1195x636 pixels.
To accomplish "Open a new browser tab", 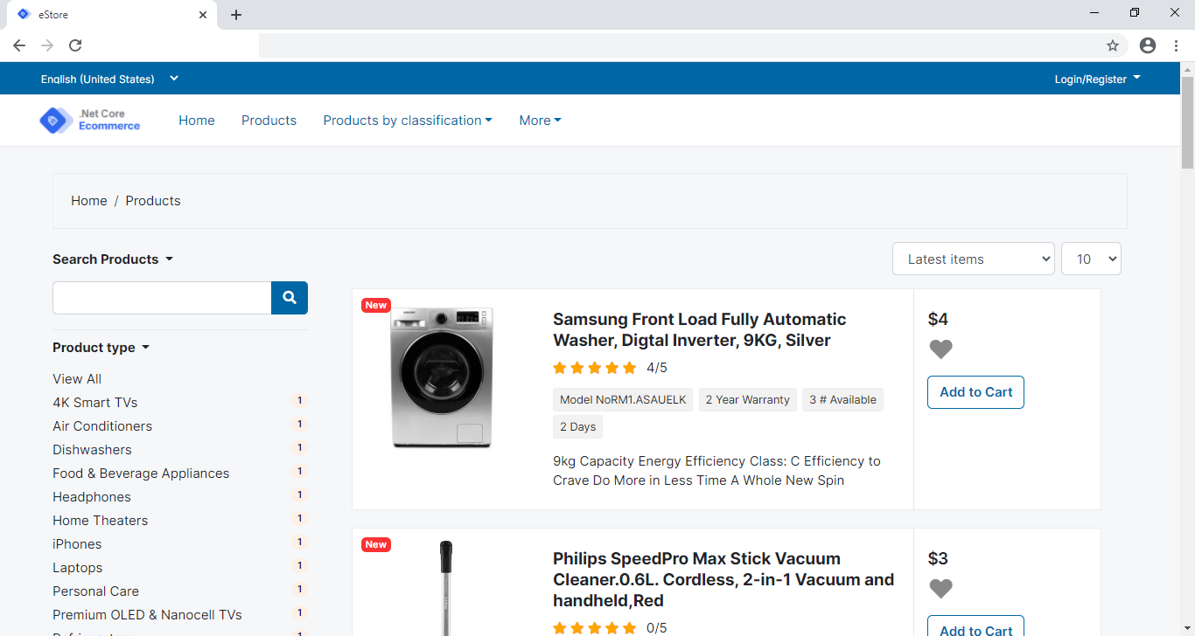I will (236, 15).
